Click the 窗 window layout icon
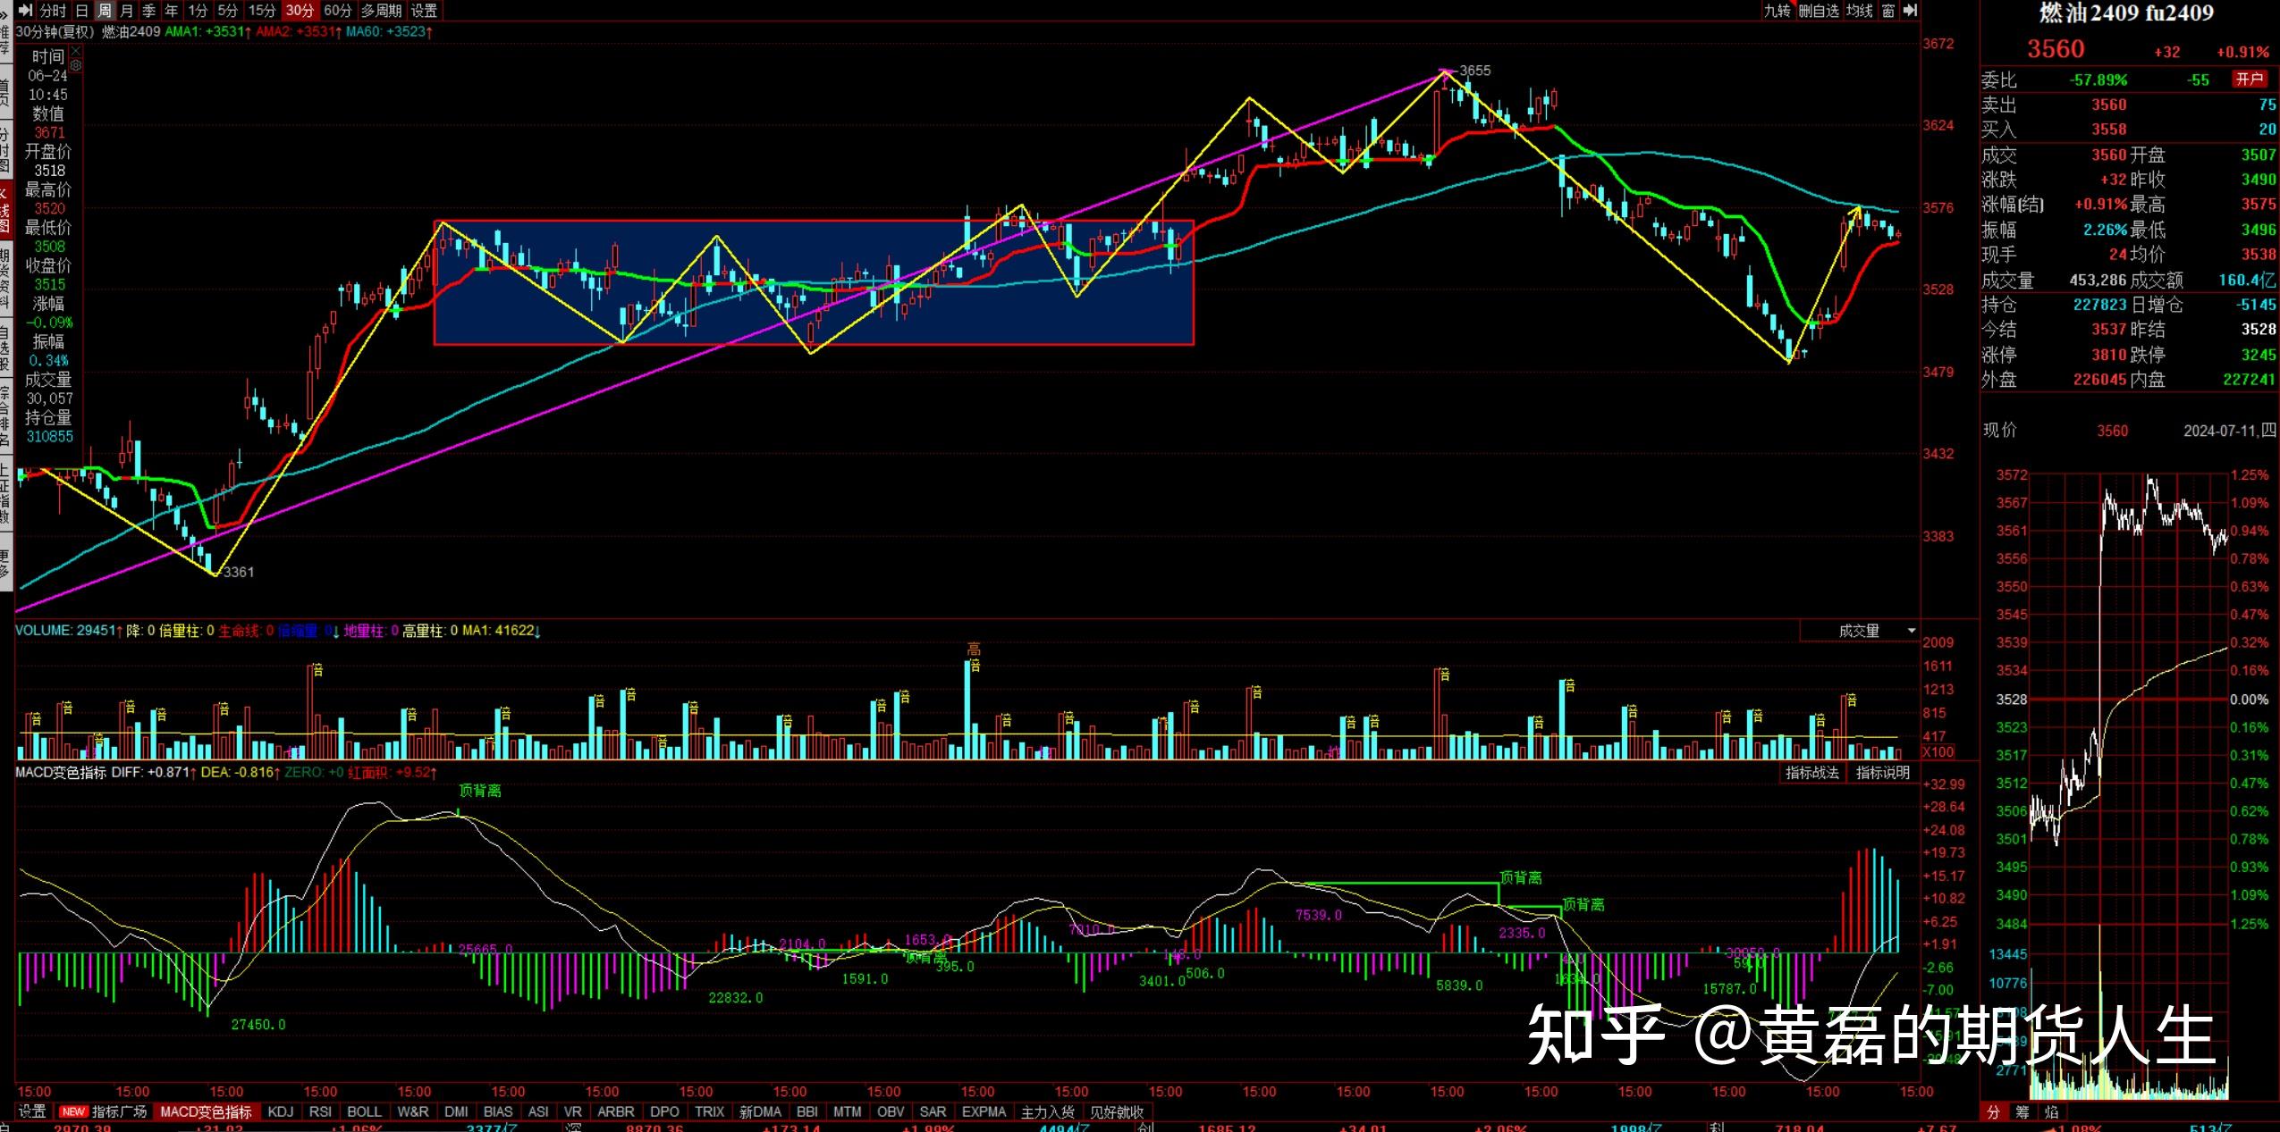 (1888, 11)
